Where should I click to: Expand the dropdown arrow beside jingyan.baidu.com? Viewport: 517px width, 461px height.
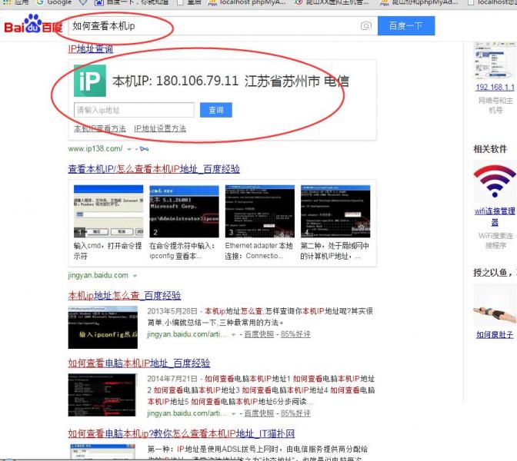(135, 276)
